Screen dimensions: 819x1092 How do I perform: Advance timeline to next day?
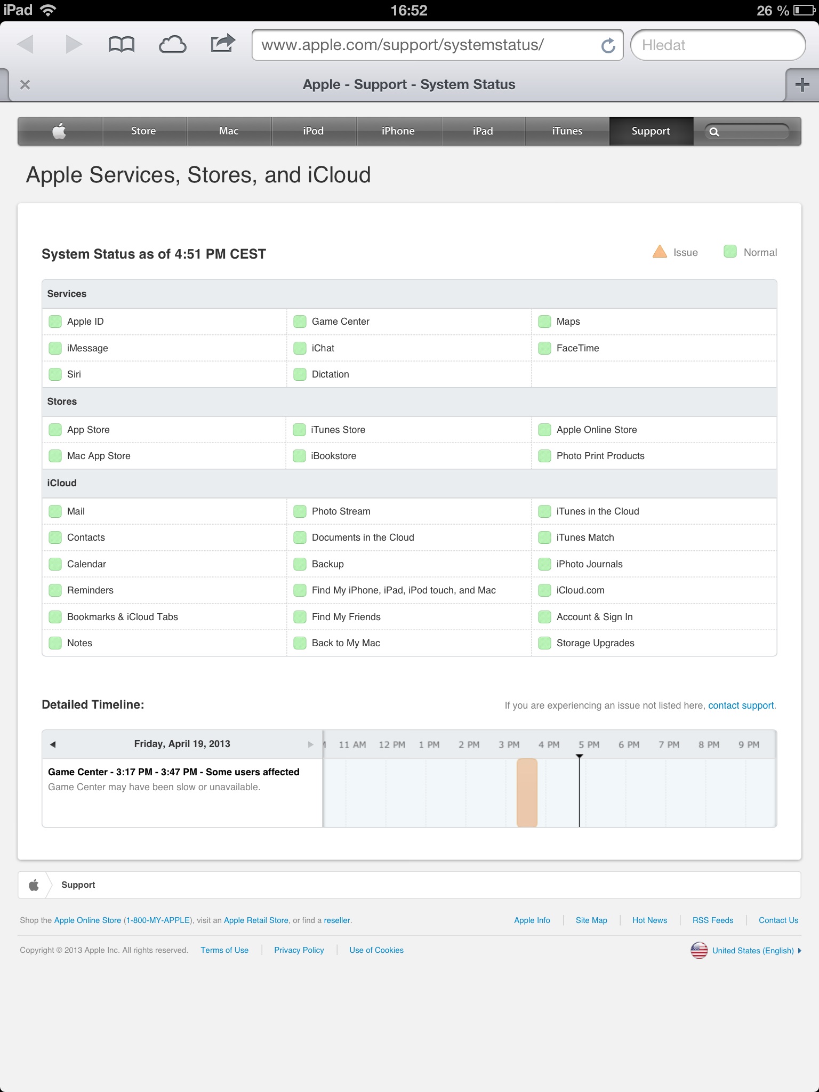click(310, 744)
